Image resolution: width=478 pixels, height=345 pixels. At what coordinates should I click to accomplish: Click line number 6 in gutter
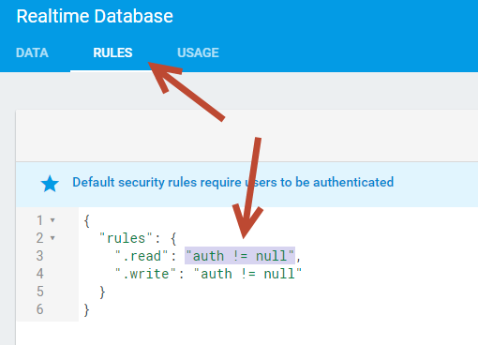pyautogui.click(x=39, y=309)
